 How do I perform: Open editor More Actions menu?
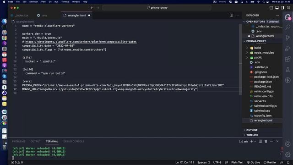point(237,15)
